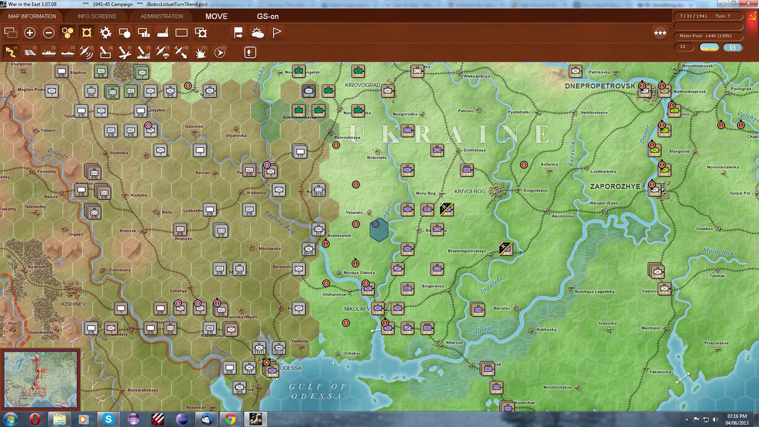
Task: Open the ADMINISTRATION tab
Action: (x=162, y=16)
